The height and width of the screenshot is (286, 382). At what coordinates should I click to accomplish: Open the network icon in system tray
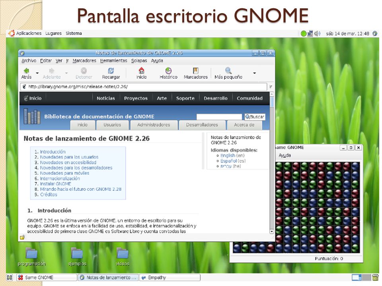[310, 33]
